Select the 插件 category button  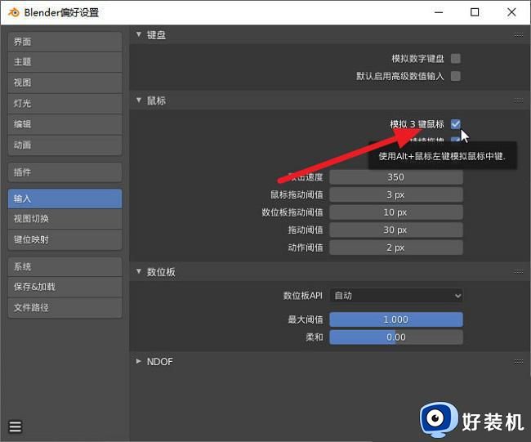65,172
